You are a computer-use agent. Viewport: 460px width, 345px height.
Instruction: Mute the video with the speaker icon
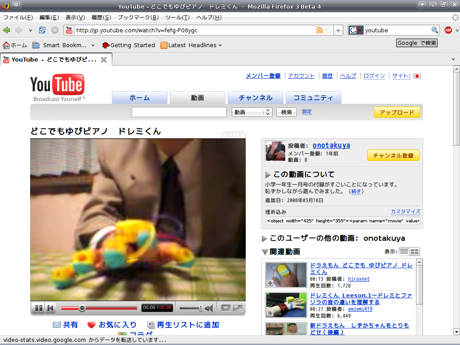click(208, 308)
